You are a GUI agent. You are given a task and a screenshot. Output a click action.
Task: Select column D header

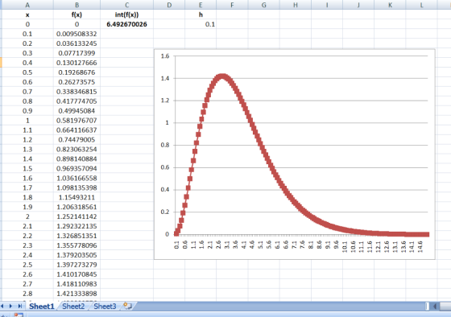point(169,5)
